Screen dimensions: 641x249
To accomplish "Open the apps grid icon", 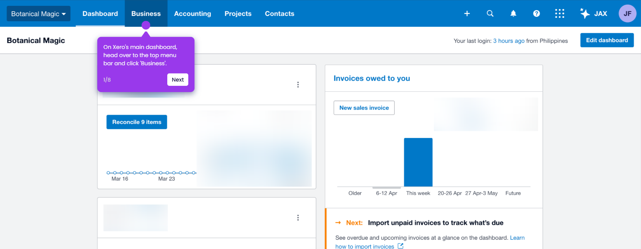I will pyautogui.click(x=560, y=14).
